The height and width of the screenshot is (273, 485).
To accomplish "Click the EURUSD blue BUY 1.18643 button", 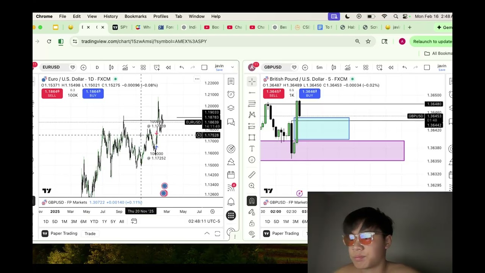I will [x=93, y=93].
